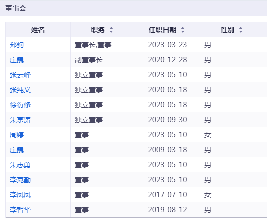Click the 董事会 section title

[x=16, y=8]
